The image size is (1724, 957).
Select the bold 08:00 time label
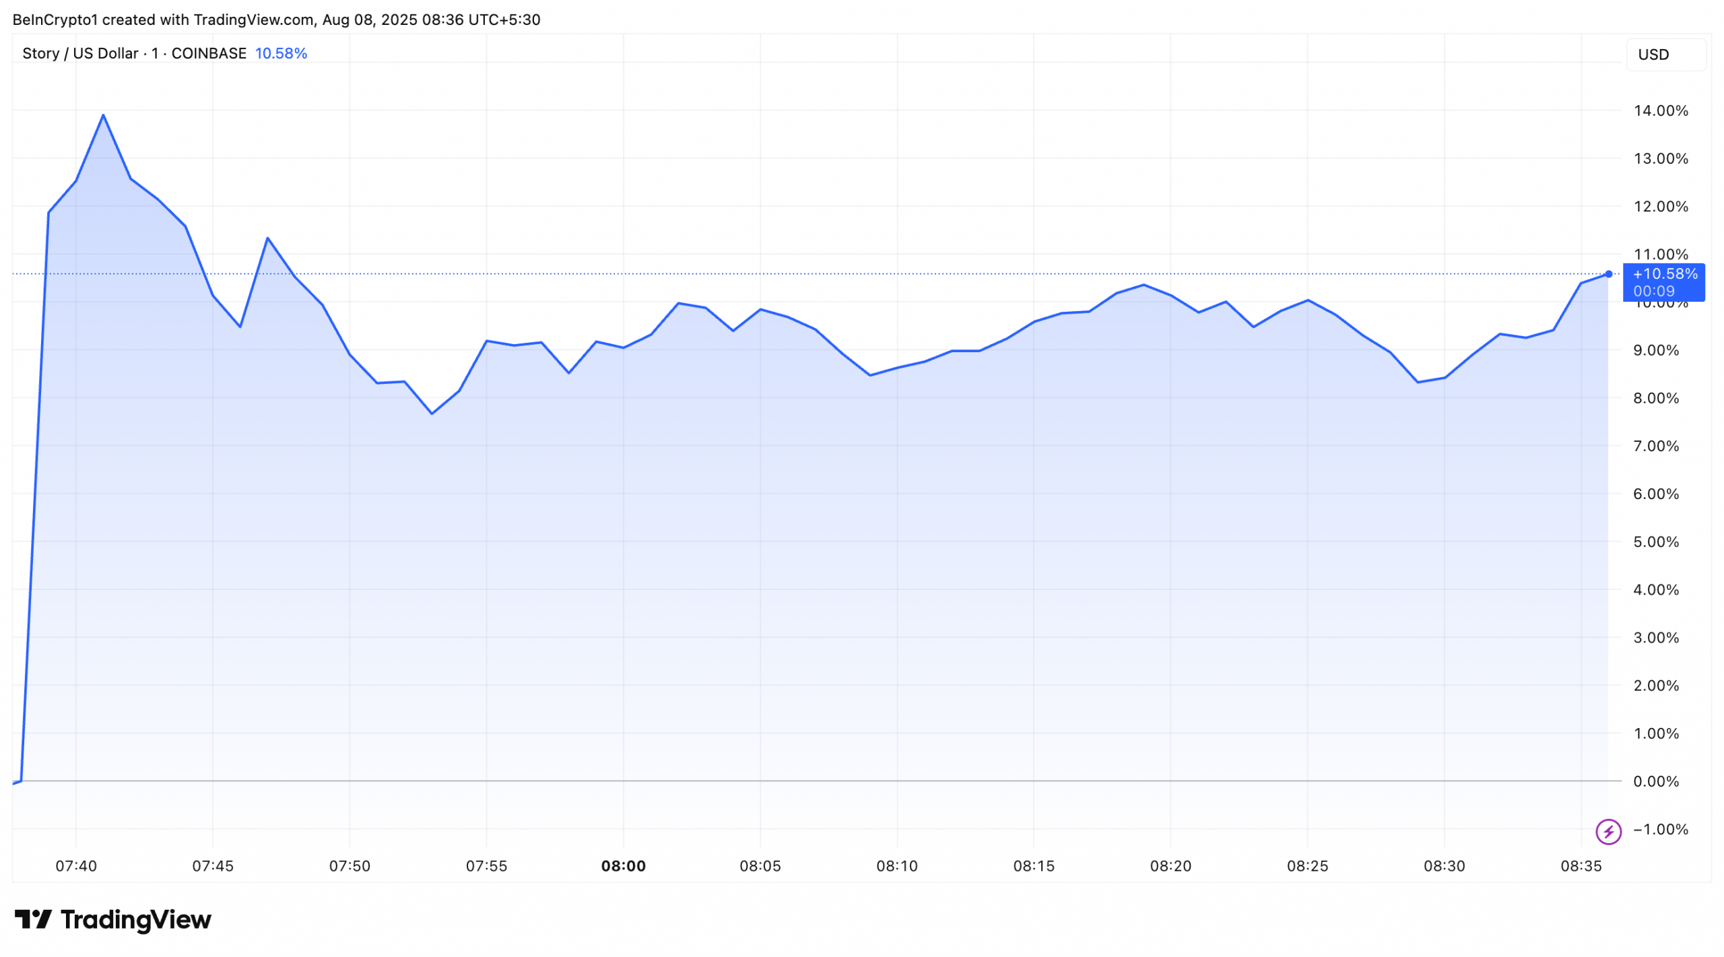pyautogui.click(x=623, y=866)
